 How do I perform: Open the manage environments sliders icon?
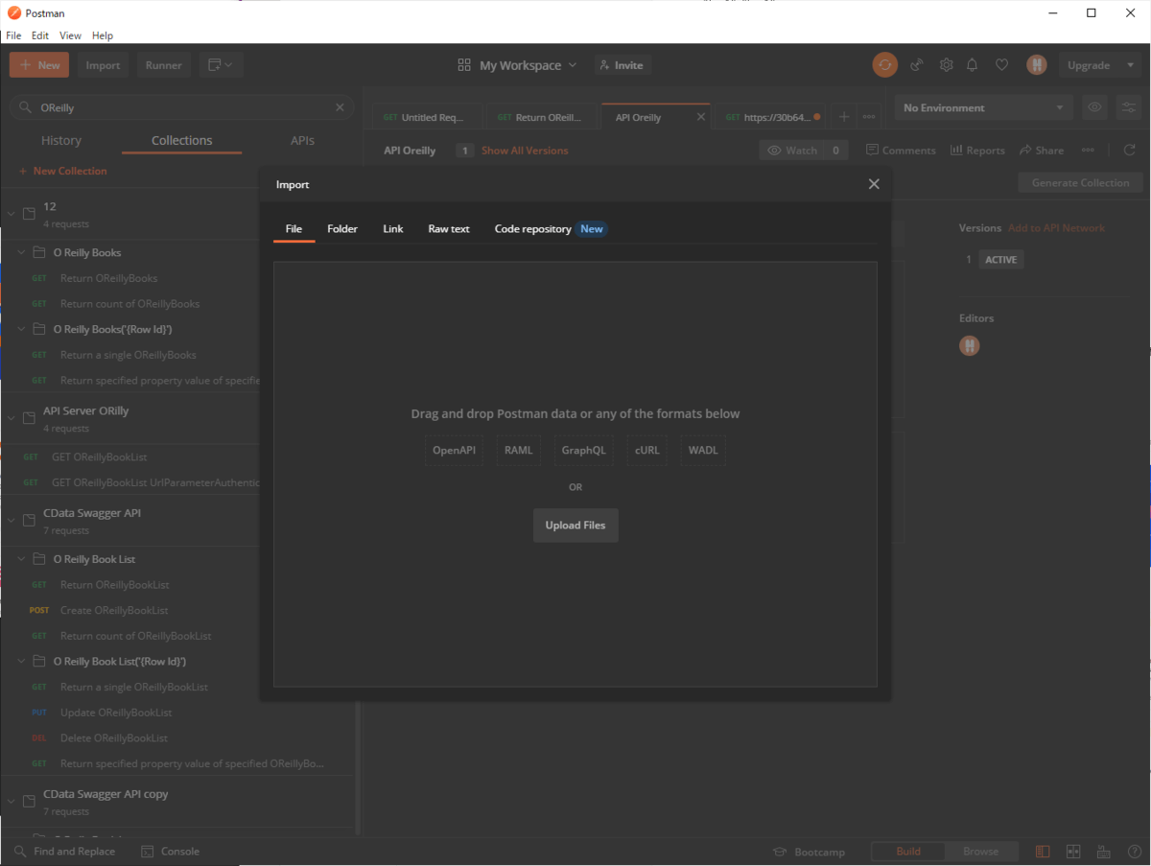[x=1128, y=108]
